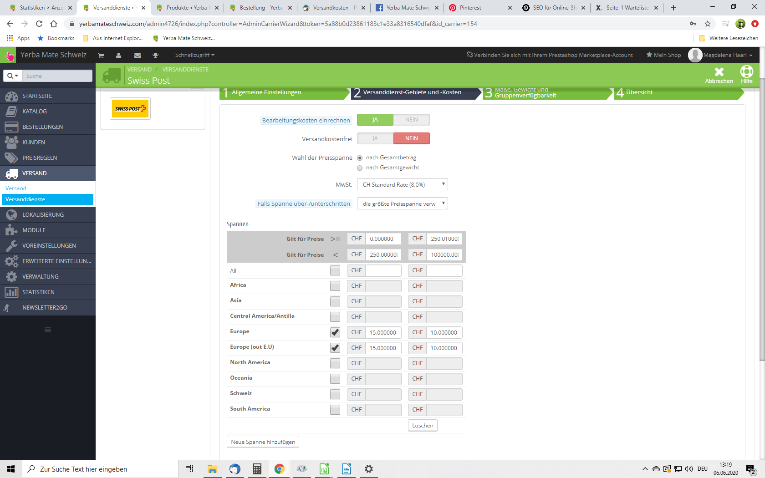Screen dimensions: 765x478
Task: Click the Katalog book icon in the sidebar
Action: (11, 112)
